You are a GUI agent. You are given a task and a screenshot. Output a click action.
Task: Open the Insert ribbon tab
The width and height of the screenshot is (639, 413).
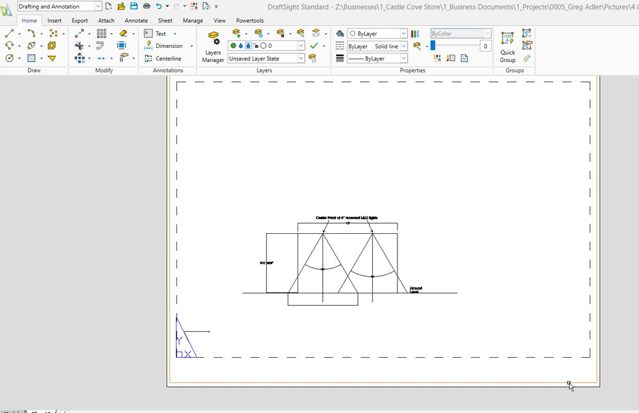(55, 21)
